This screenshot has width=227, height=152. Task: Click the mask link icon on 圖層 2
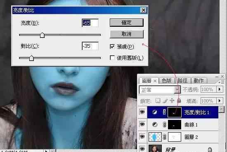(x=164, y=137)
